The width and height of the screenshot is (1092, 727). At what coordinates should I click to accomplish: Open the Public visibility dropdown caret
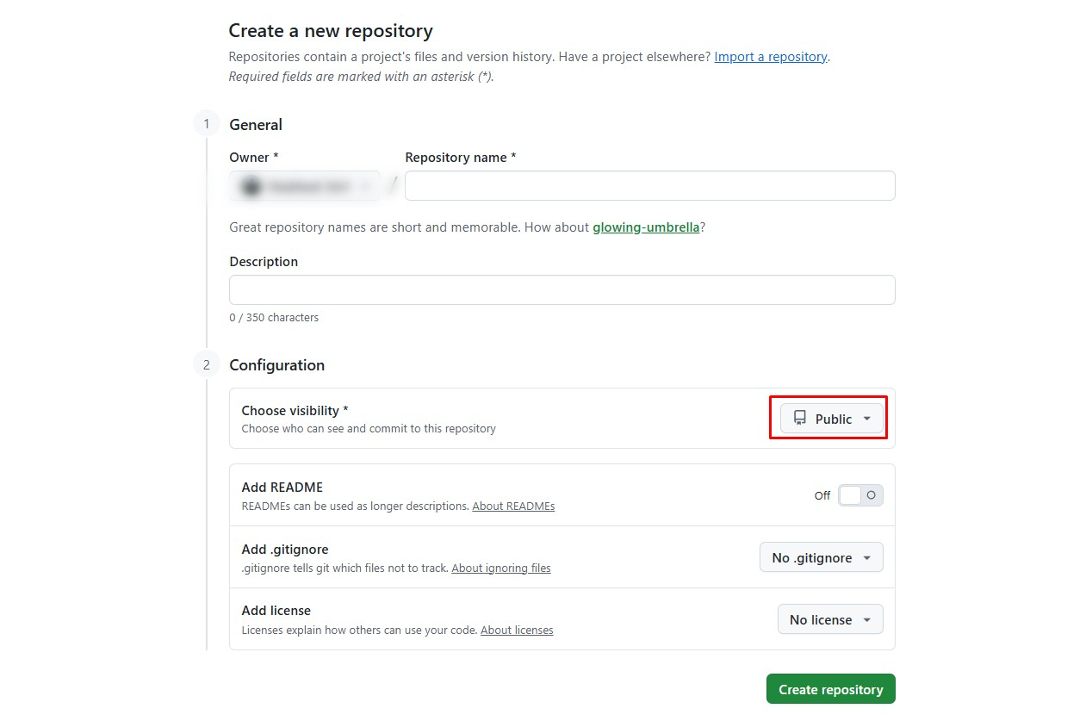pyautogui.click(x=867, y=419)
